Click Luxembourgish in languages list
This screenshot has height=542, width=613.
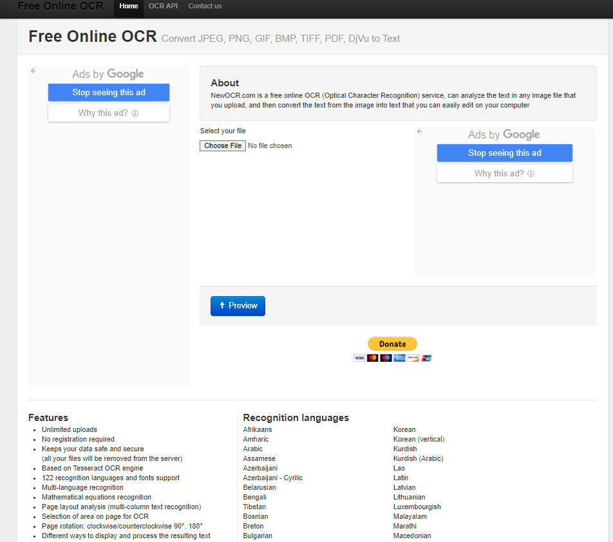[x=417, y=507]
